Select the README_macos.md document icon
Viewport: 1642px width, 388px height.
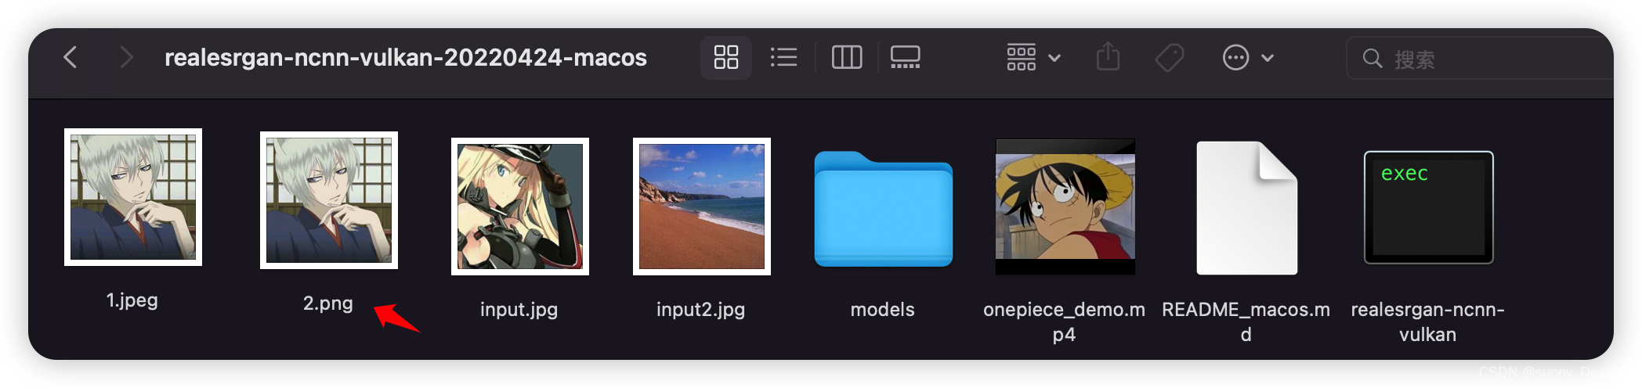(x=1247, y=208)
